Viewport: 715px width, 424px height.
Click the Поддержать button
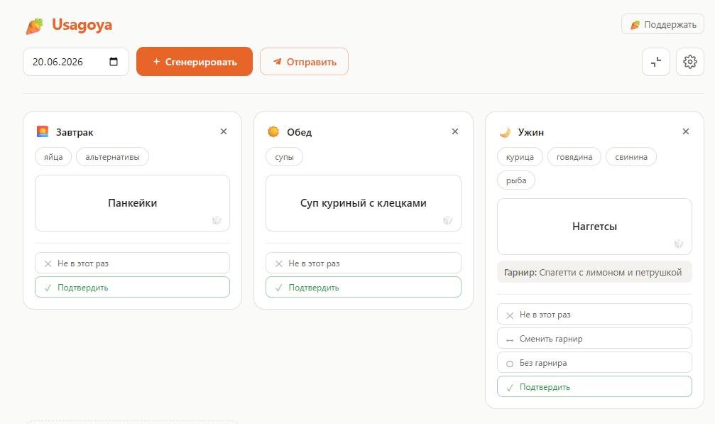(662, 24)
